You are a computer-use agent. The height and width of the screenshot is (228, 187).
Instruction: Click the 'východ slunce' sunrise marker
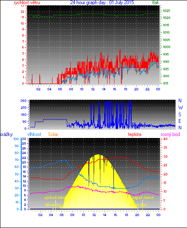[56, 198]
